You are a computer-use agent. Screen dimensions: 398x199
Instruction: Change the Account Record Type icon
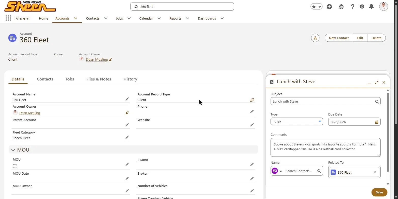252,100
